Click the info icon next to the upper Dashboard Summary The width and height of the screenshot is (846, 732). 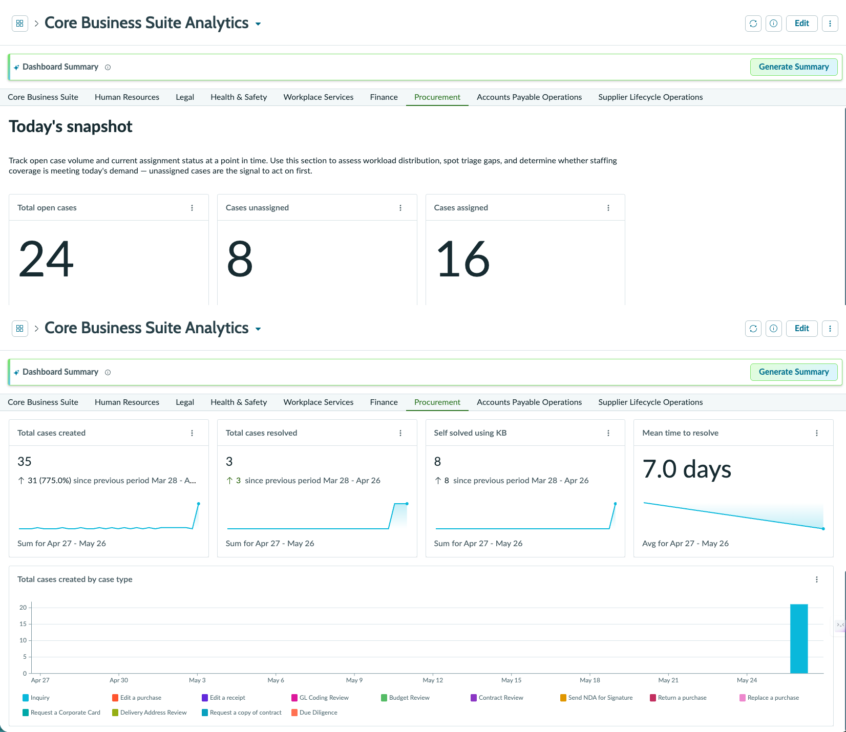tap(108, 67)
